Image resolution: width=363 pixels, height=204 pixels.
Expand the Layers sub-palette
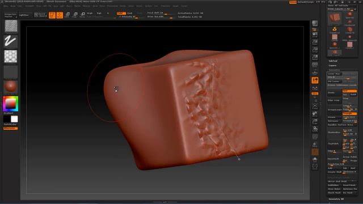coord(332,66)
